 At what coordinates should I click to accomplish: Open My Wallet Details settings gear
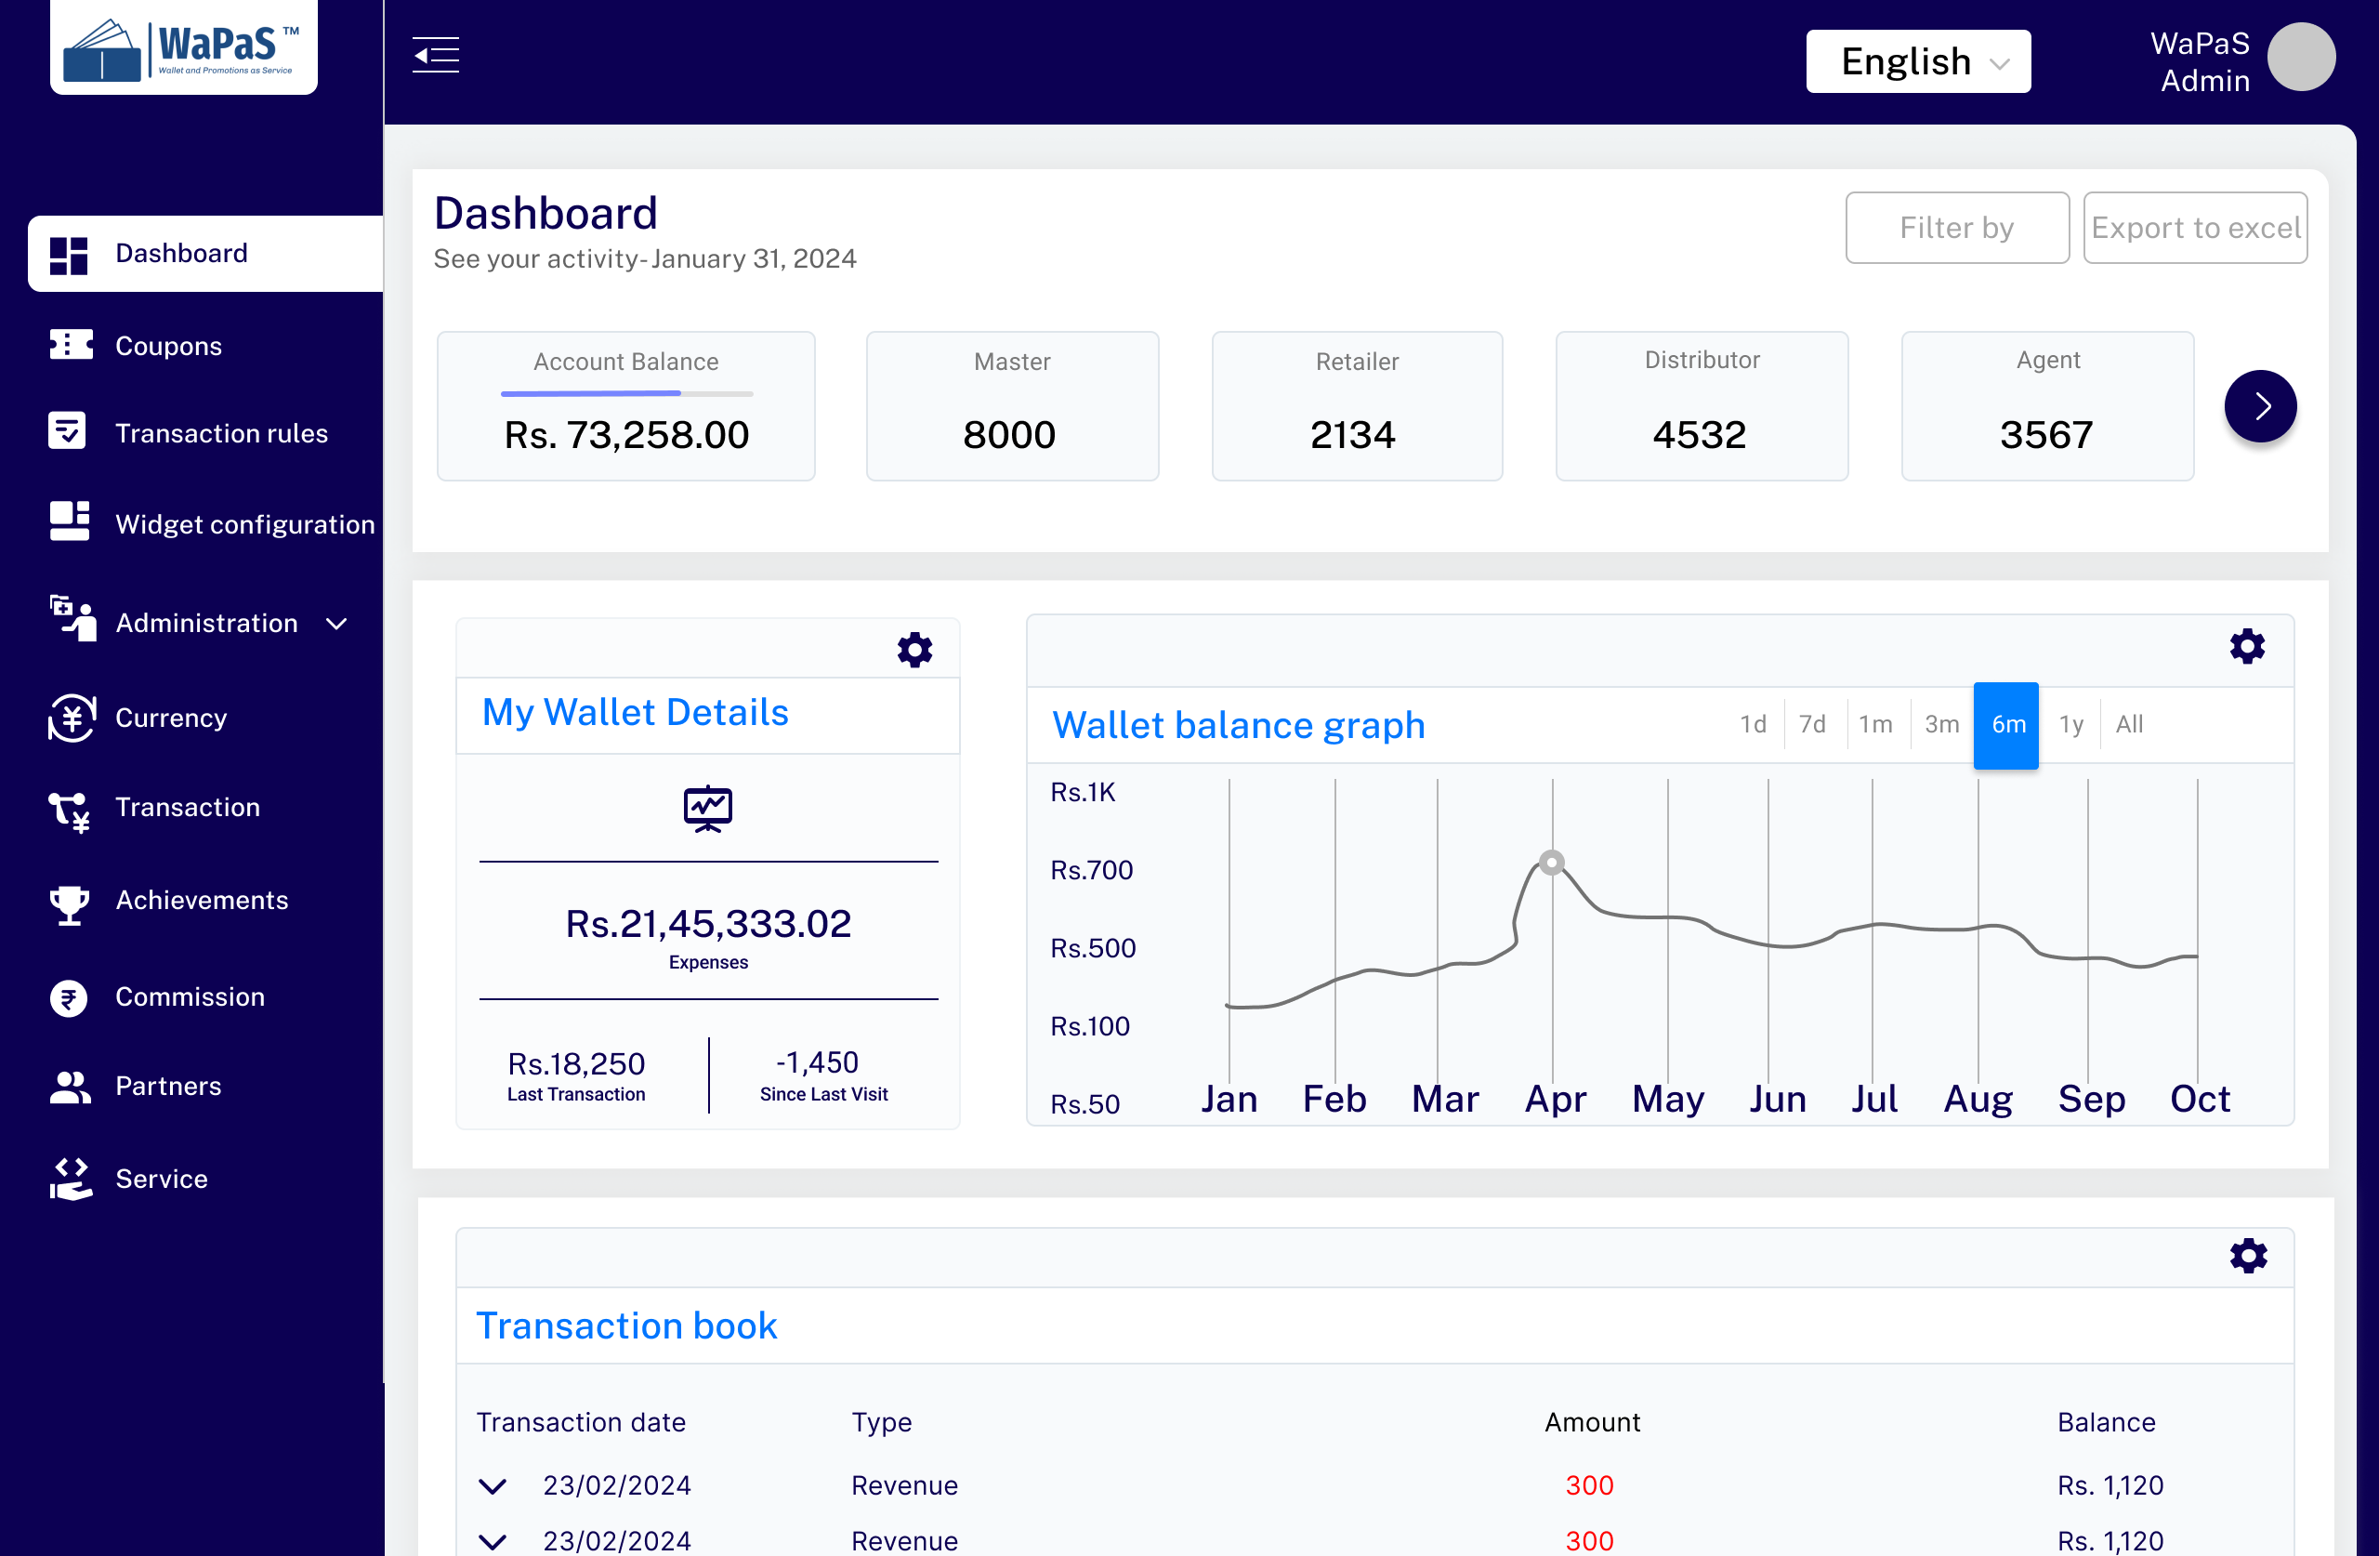coord(913,650)
